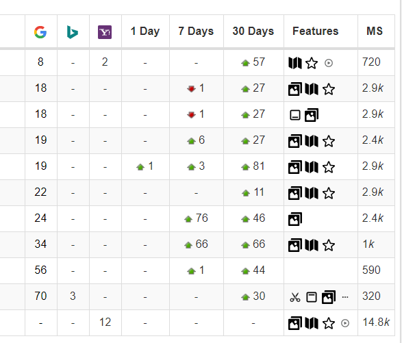Click the video play icon in the 14.8k row

pyautogui.click(x=345, y=323)
